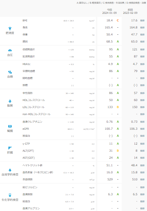
Task: Open the 推移 link for BMI
Action: (142, 21)
